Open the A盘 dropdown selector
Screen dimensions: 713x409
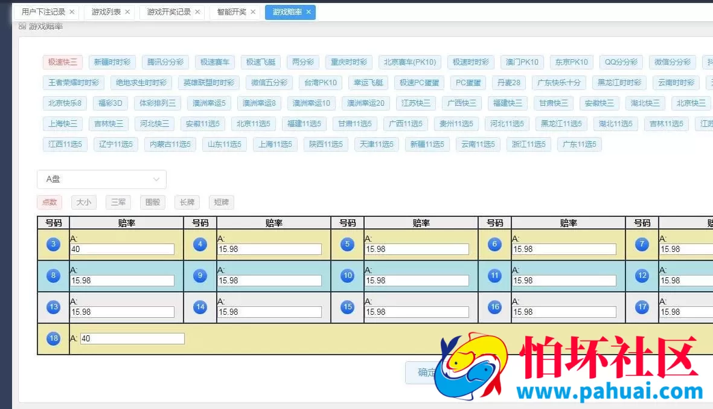pos(101,179)
